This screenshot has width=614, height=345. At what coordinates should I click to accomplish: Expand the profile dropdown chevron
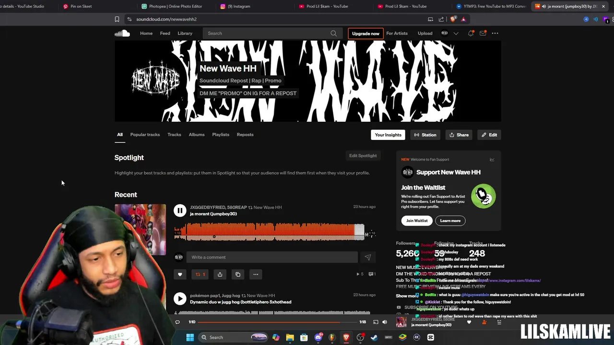point(456,33)
